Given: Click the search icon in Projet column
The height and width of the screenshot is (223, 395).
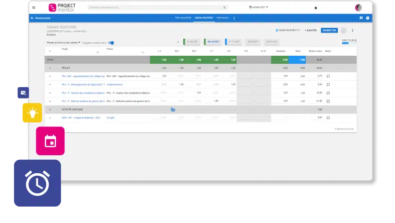Looking at the screenshot, I should tap(98, 52).
